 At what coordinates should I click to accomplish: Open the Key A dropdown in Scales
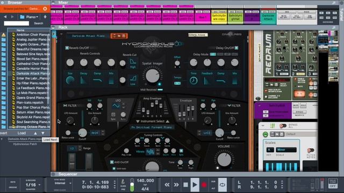pos(270,150)
